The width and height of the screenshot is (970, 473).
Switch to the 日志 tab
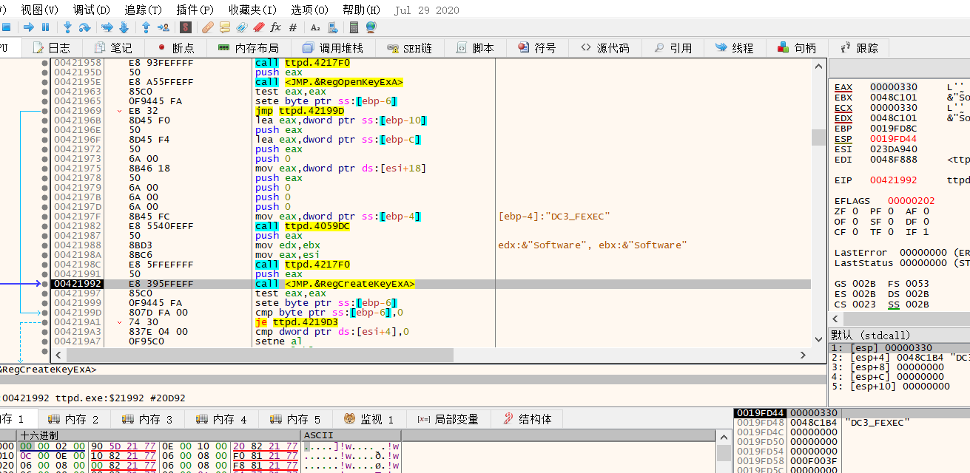pos(51,48)
